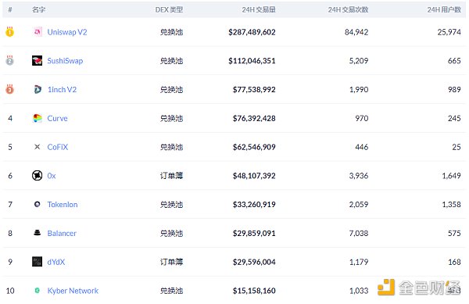Click the 0x circular logo icon
The width and height of the screenshot is (469, 304).
(x=37, y=176)
